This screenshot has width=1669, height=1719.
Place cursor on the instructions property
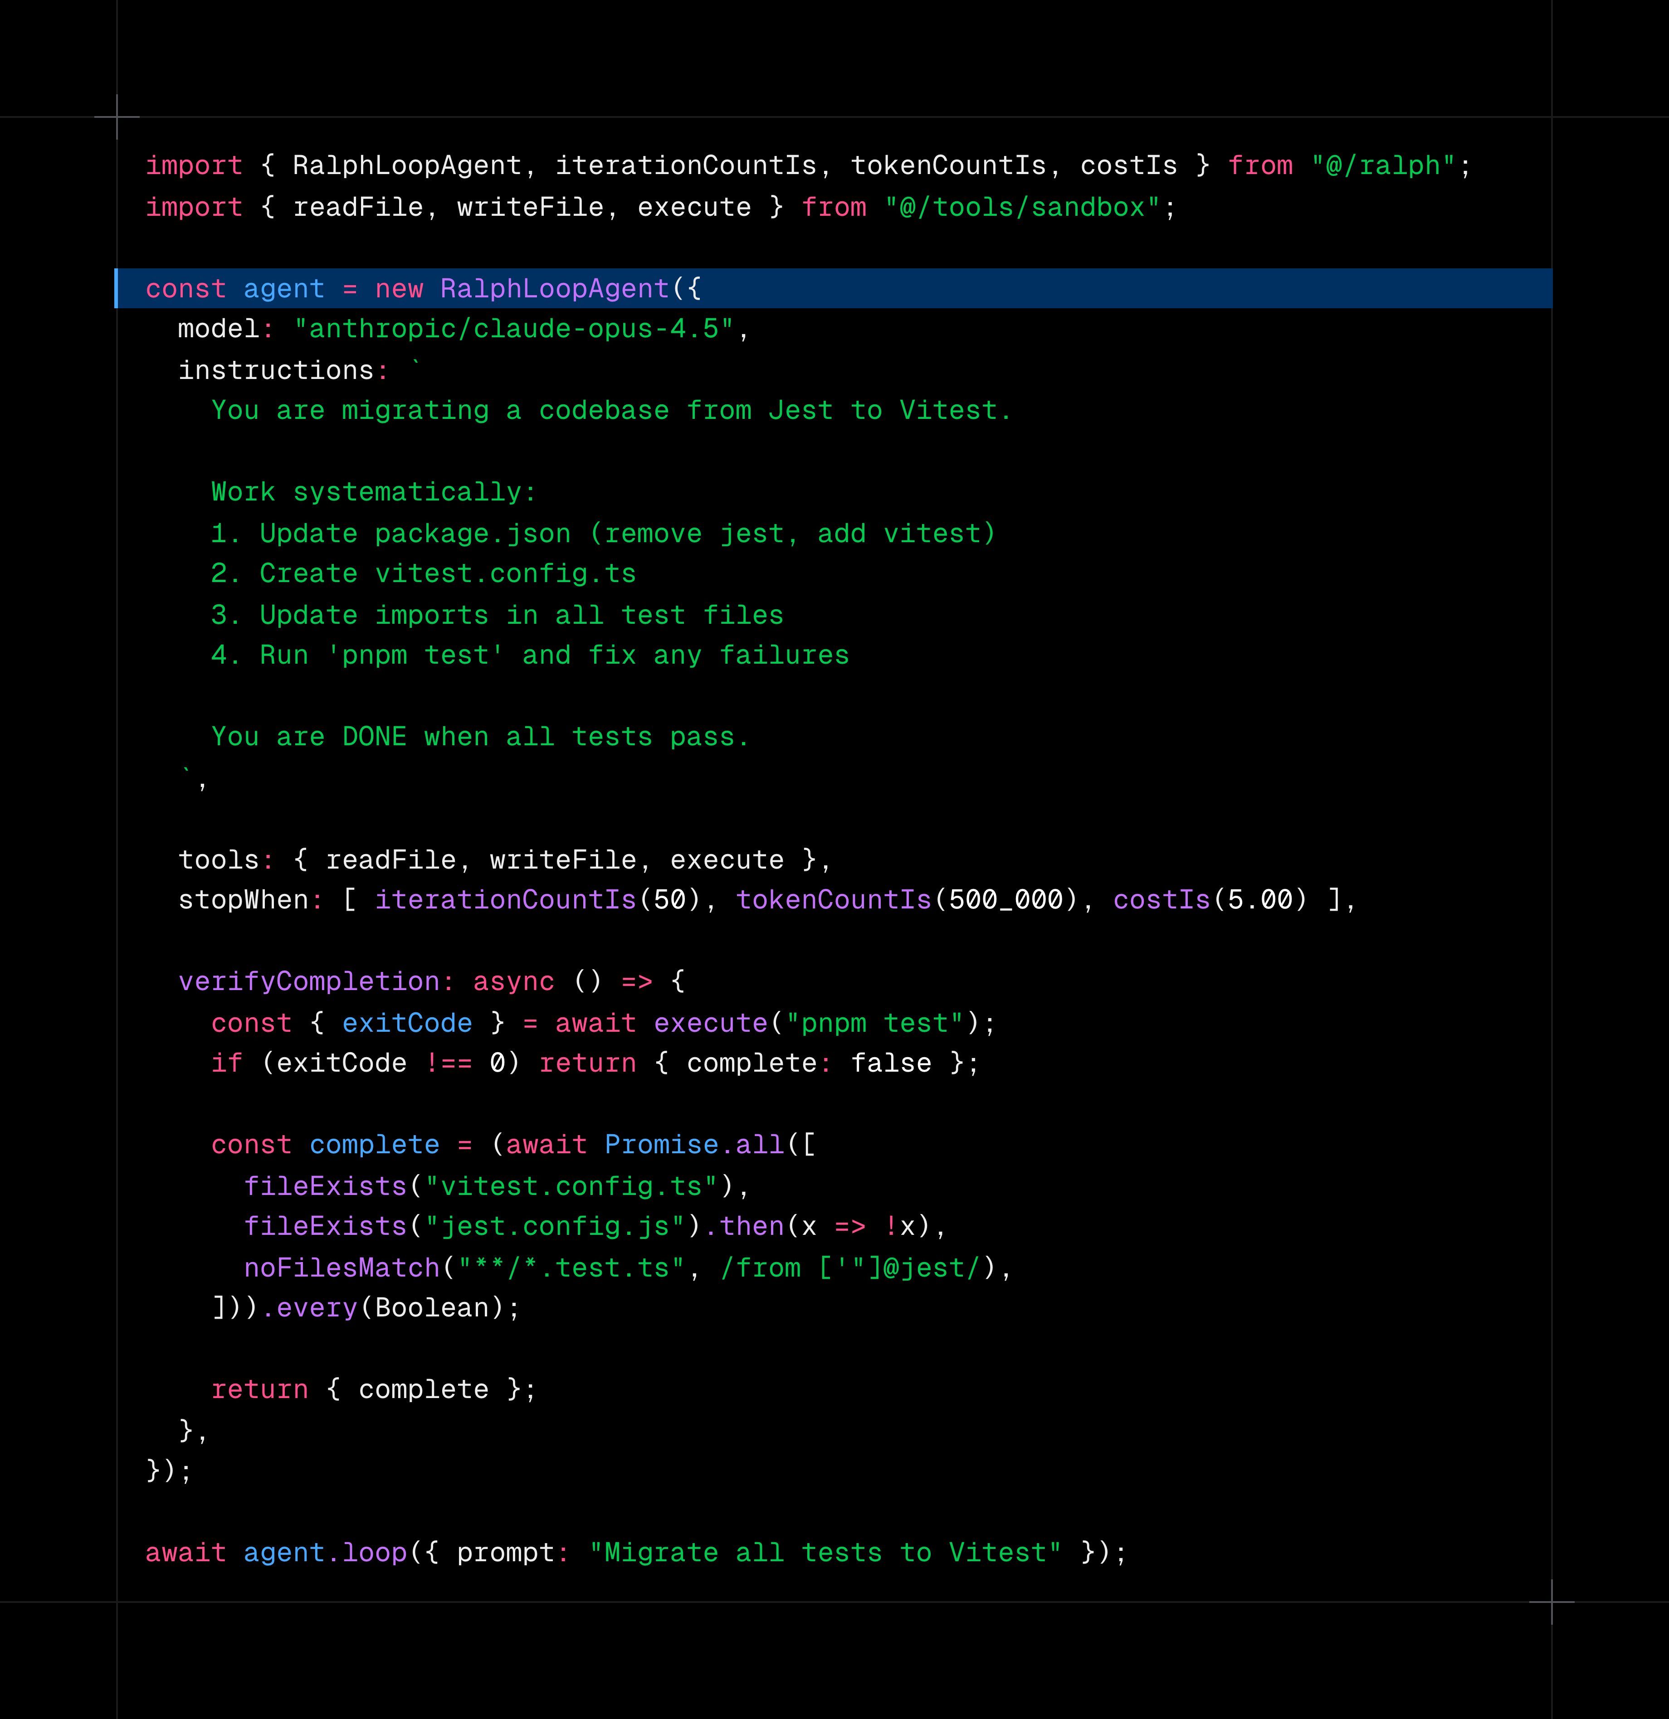pos(276,370)
